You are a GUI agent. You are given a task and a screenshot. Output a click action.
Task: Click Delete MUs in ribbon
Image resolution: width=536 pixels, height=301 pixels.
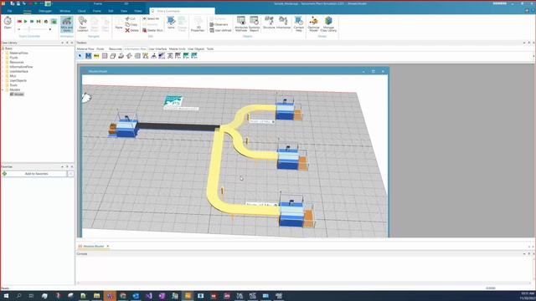click(x=152, y=30)
